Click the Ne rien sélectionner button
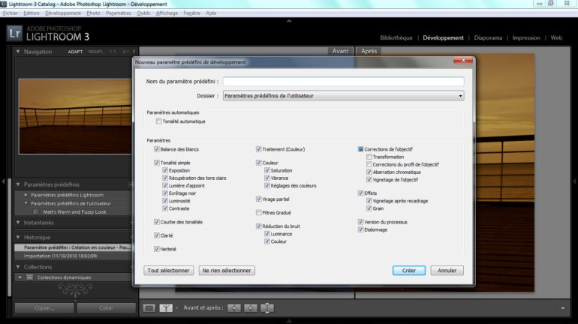The image size is (578, 324). pos(227,270)
